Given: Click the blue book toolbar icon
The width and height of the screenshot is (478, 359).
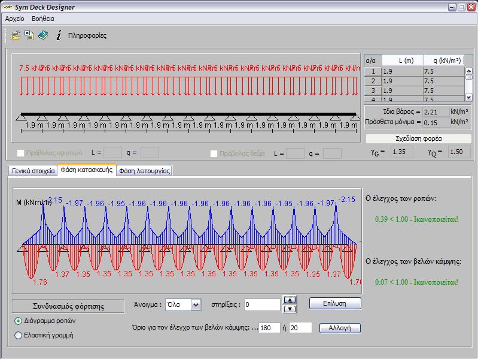Looking at the screenshot, I should click(43, 35).
